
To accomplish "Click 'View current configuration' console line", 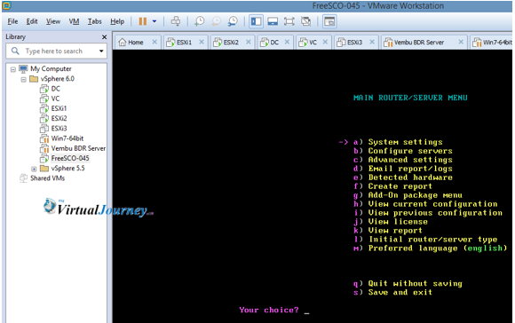I will coord(433,204).
